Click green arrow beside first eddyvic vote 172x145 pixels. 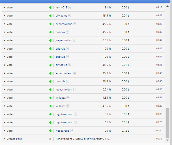[50, 48]
